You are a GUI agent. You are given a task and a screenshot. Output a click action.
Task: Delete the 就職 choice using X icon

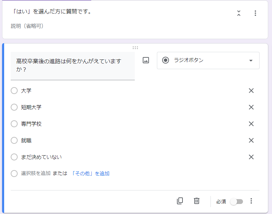[x=251, y=140]
